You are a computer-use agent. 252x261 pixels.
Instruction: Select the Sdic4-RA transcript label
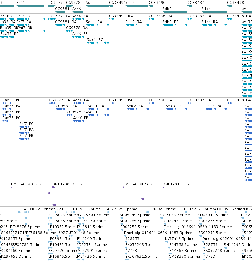tap(210, 22)
